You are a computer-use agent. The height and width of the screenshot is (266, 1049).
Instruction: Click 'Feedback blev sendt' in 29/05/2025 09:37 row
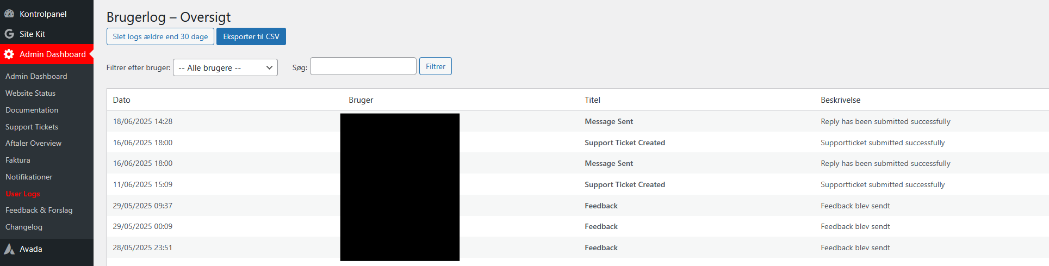tap(855, 206)
